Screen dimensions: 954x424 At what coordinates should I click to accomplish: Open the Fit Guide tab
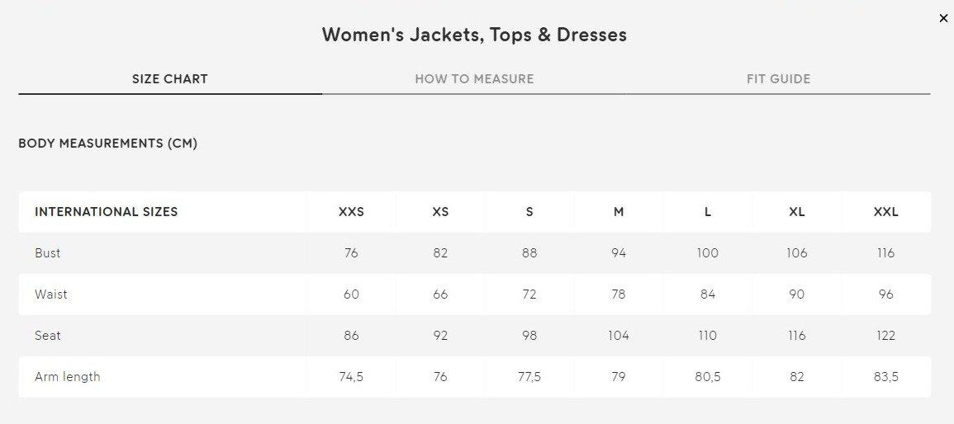pos(778,79)
